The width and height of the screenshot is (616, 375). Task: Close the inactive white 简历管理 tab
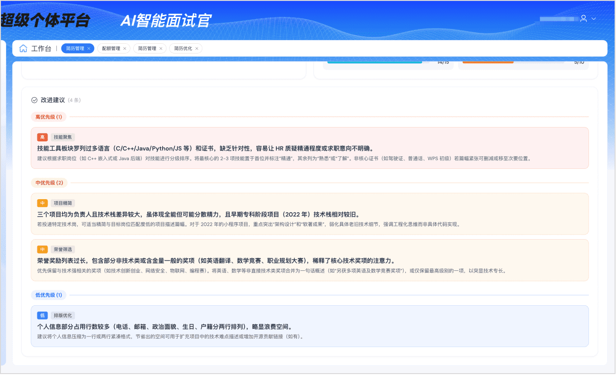(161, 48)
